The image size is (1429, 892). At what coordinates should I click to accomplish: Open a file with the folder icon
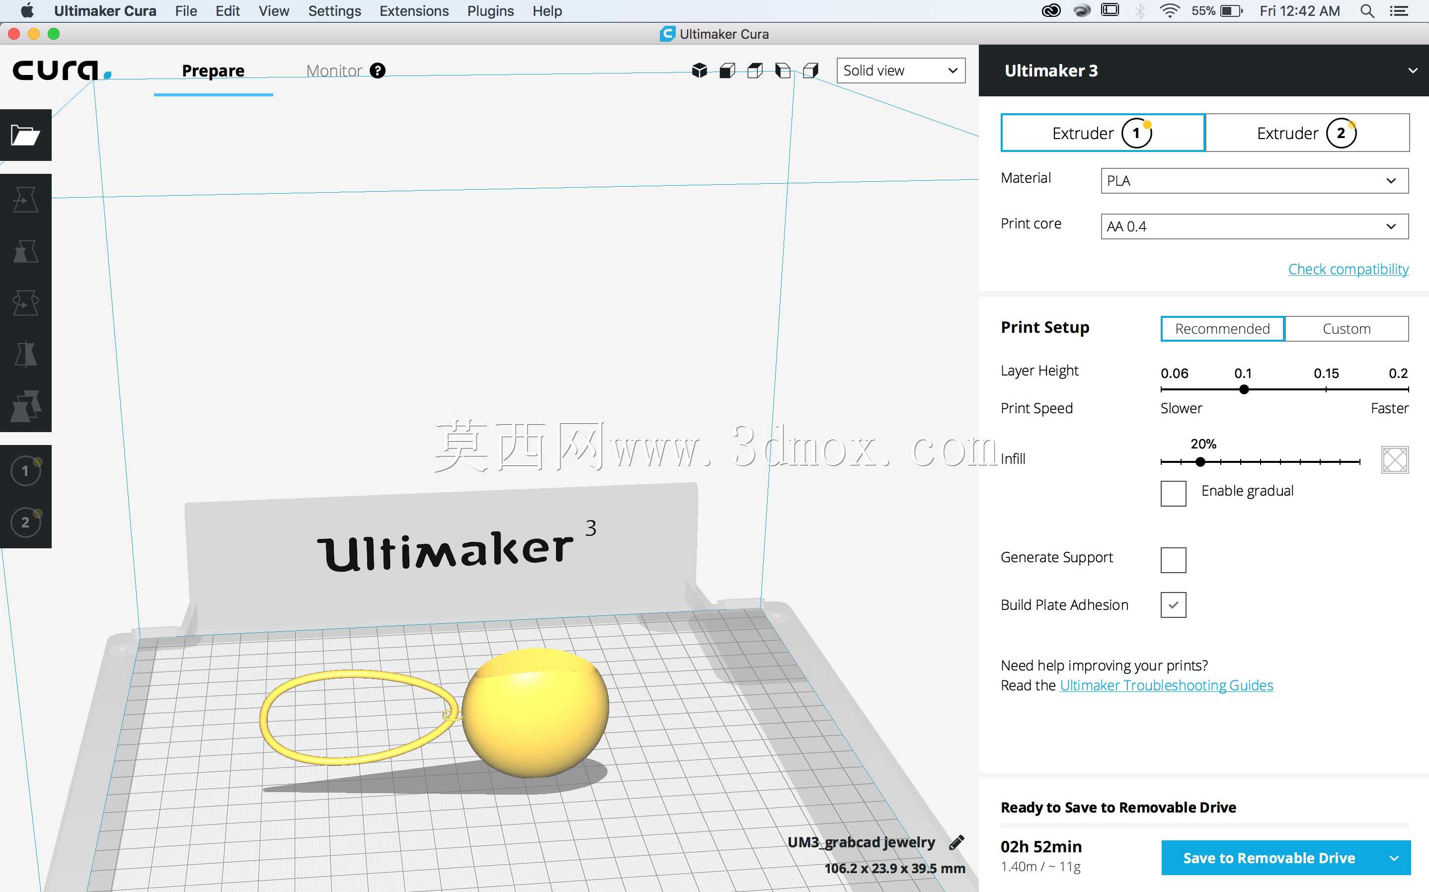coord(25,135)
